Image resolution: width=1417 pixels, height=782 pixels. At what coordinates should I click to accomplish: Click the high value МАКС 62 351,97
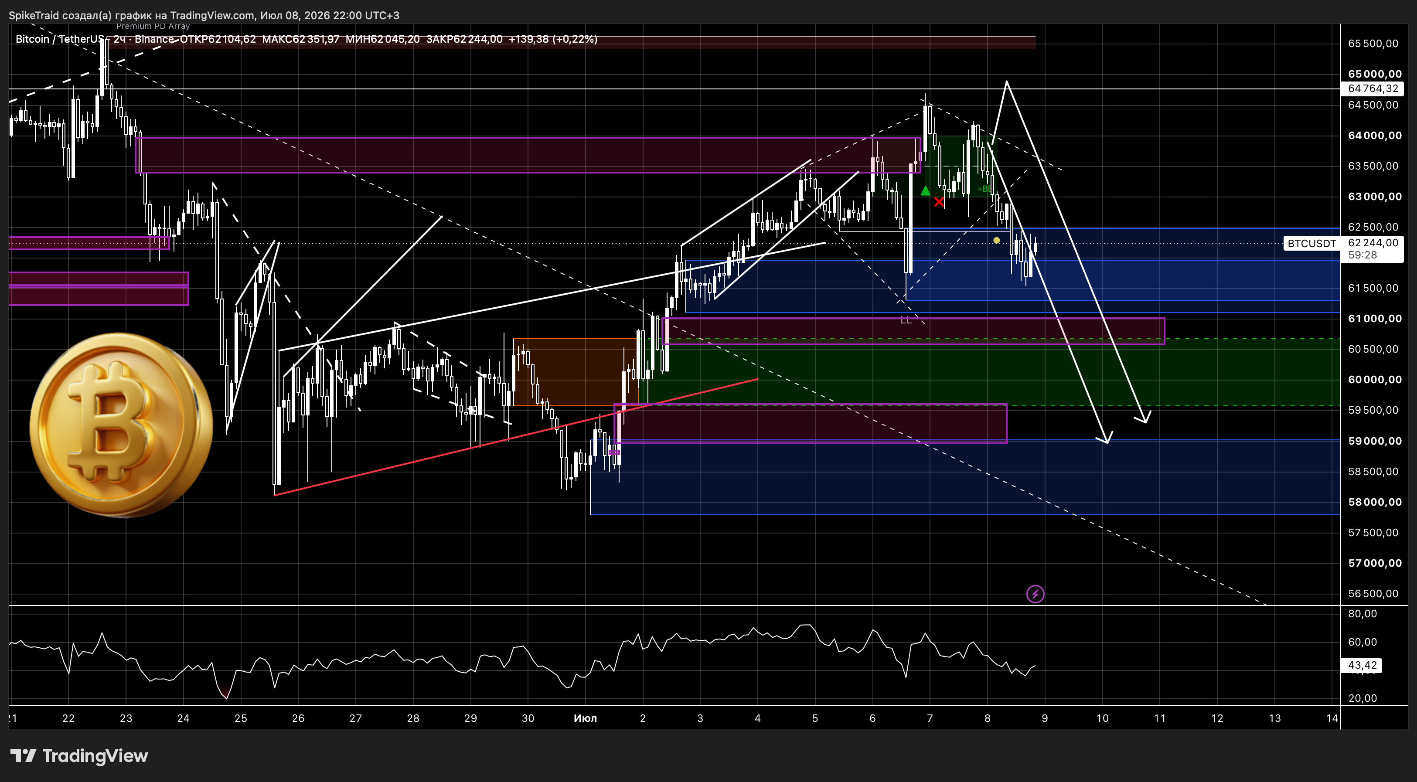[301, 39]
